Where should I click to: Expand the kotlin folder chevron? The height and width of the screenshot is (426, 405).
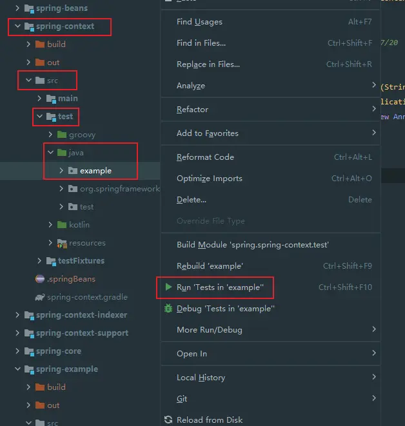(x=51, y=225)
